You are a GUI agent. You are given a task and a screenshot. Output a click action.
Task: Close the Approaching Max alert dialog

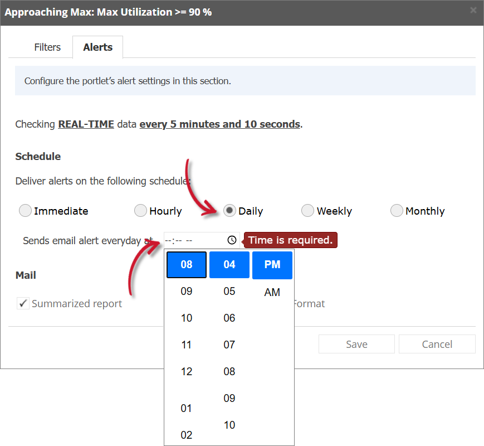pos(474,9)
